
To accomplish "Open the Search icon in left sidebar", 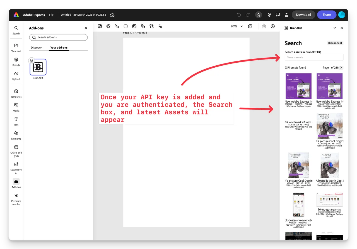I will 16,30.
